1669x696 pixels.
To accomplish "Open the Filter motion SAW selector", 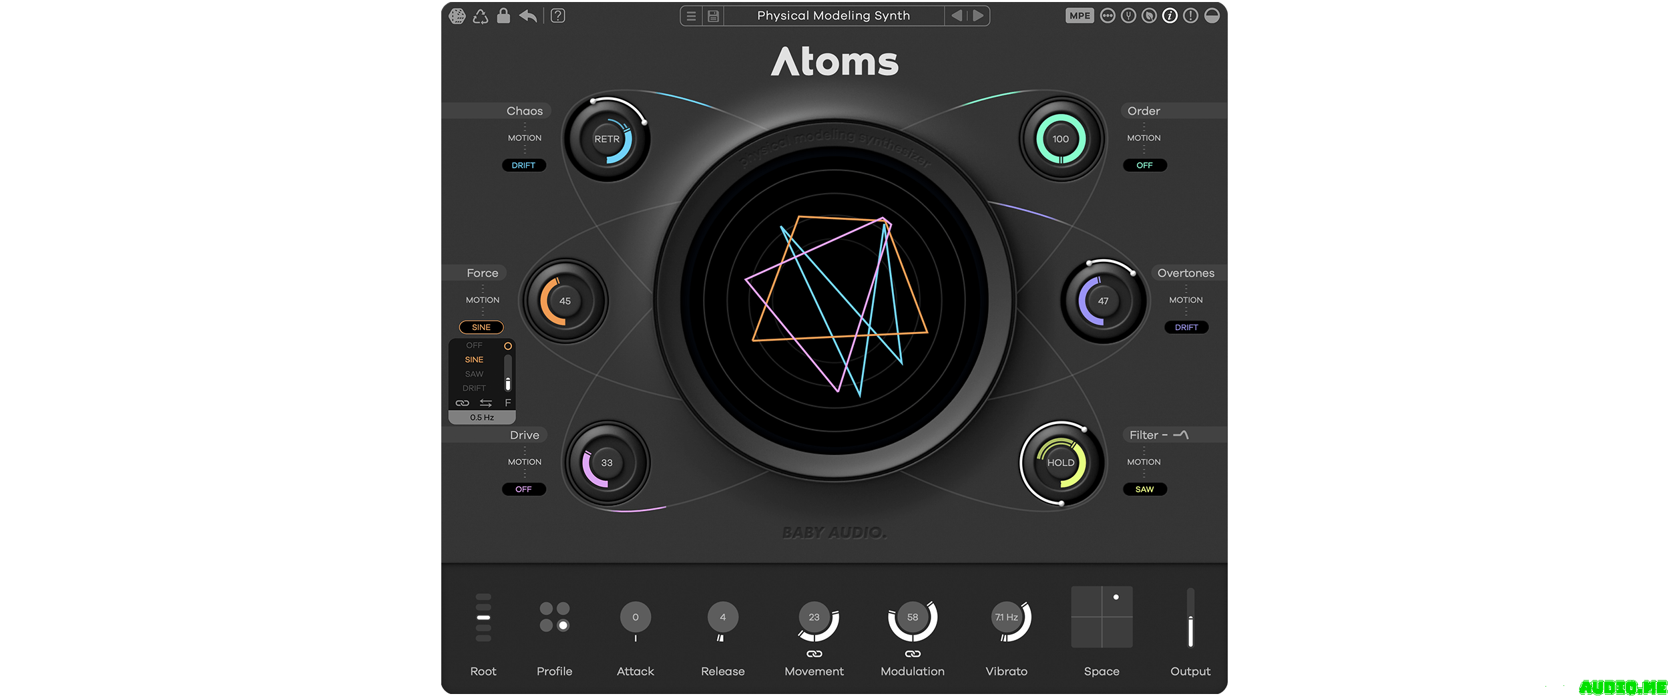I will click(1144, 490).
